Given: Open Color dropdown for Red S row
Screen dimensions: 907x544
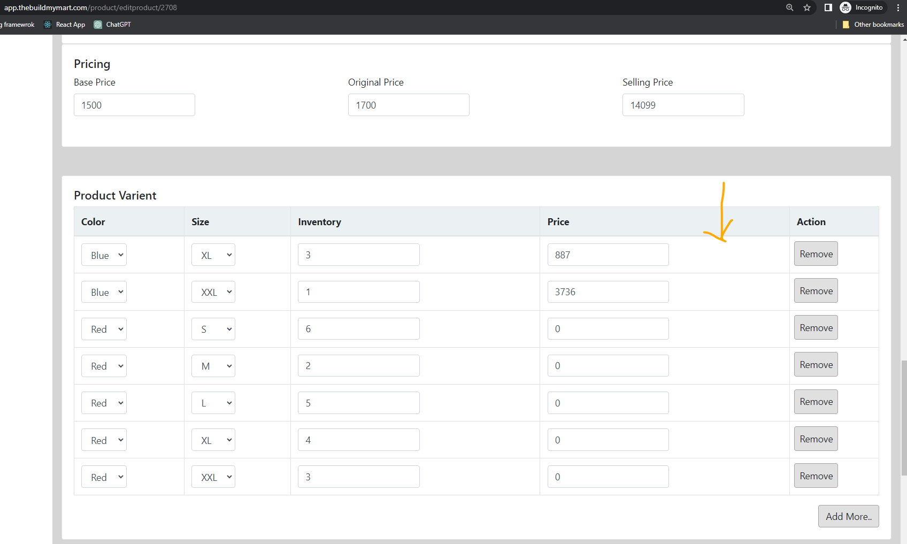Looking at the screenshot, I should click(104, 328).
